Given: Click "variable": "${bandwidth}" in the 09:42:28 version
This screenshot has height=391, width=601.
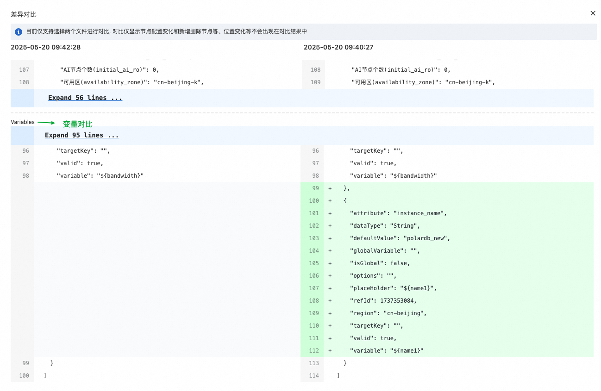Looking at the screenshot, I should (100, 176).
